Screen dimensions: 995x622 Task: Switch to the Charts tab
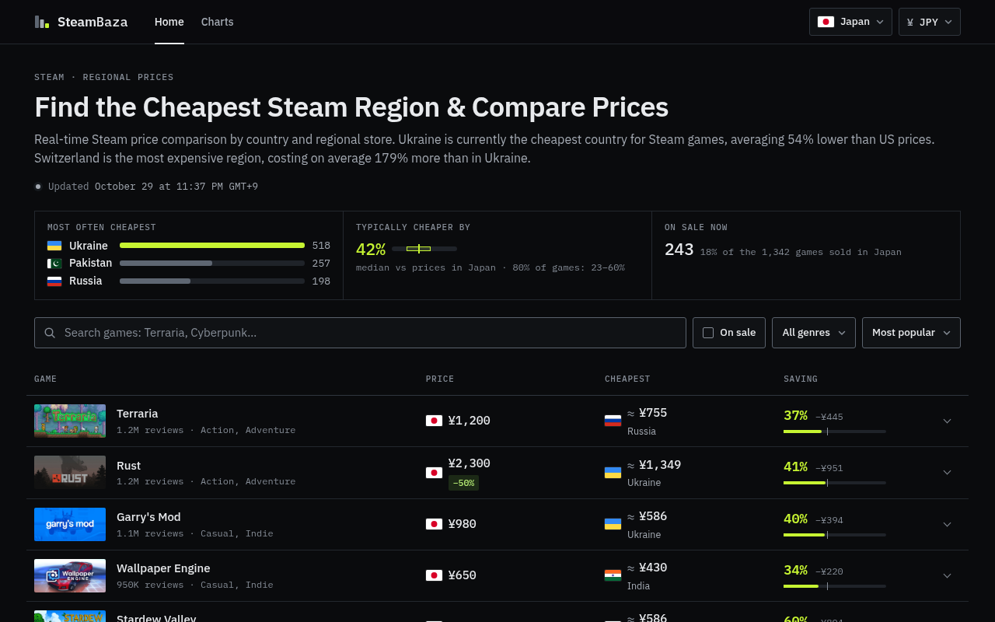point(218,22)
